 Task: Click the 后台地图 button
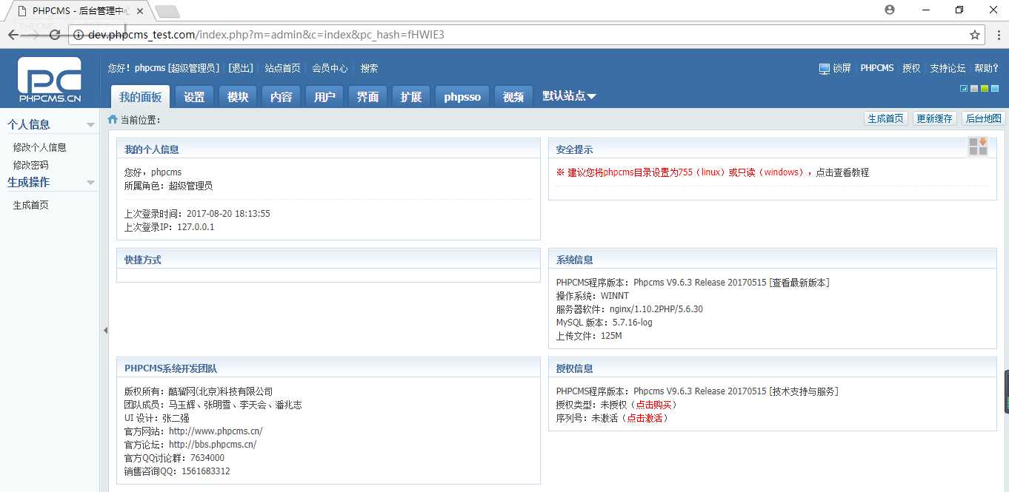pos(983,118)
